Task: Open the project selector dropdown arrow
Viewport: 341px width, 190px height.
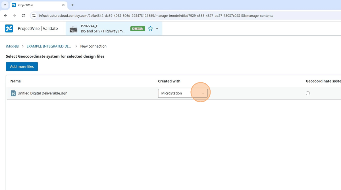Action: [157, 29]
